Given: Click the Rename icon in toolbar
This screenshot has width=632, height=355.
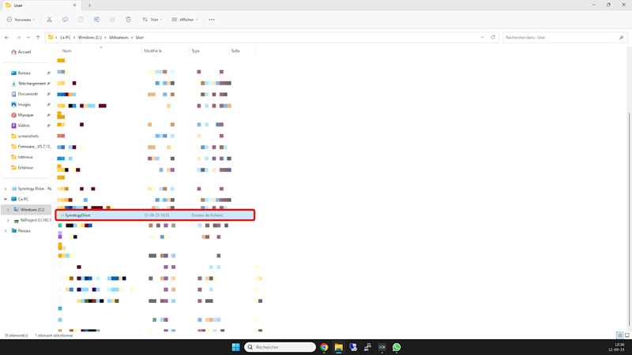Looking at the screenshot, I should coord(96,20).
